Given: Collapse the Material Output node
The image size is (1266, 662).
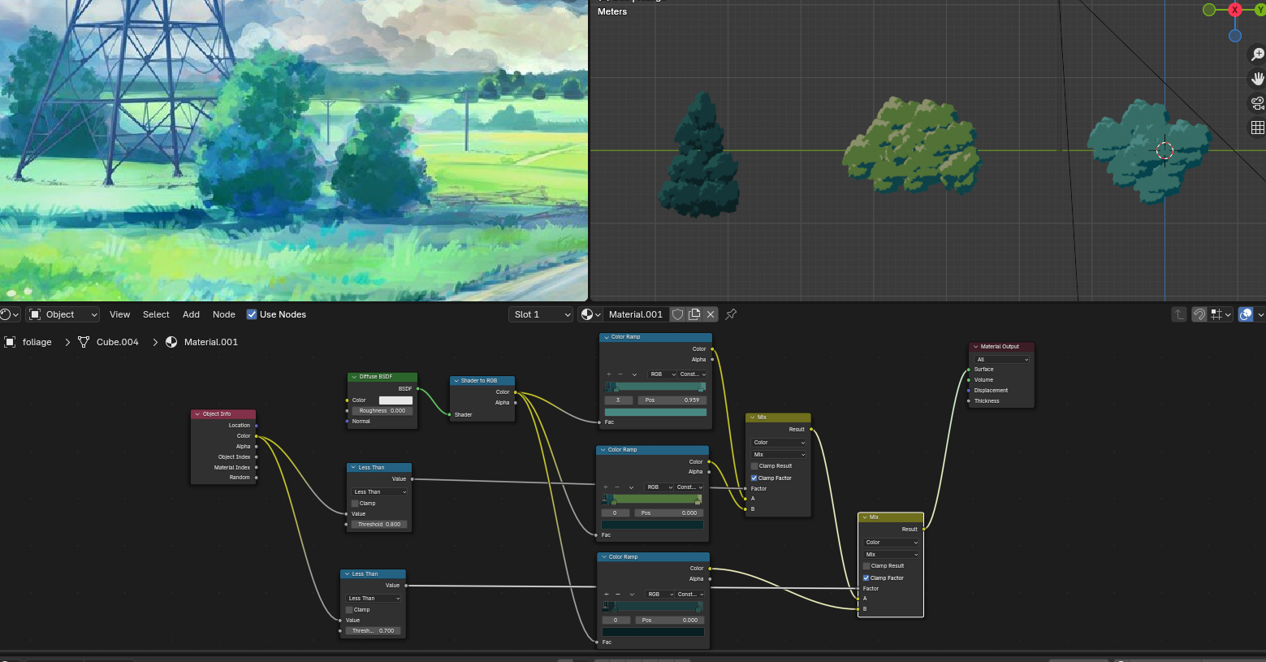Looking at the screenshot, I should coord(975,347).
